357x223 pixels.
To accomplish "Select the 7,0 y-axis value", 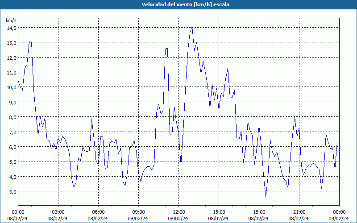I will [13, 132].
